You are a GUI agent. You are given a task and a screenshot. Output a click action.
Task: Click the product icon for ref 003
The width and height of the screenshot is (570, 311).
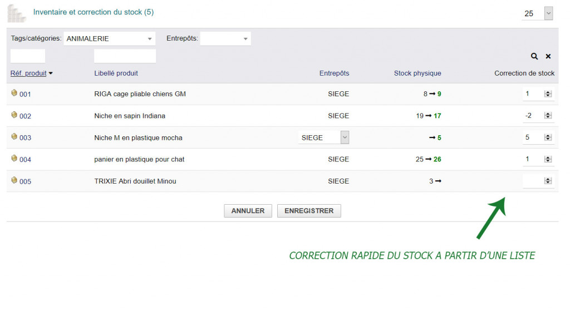point(14,136)
